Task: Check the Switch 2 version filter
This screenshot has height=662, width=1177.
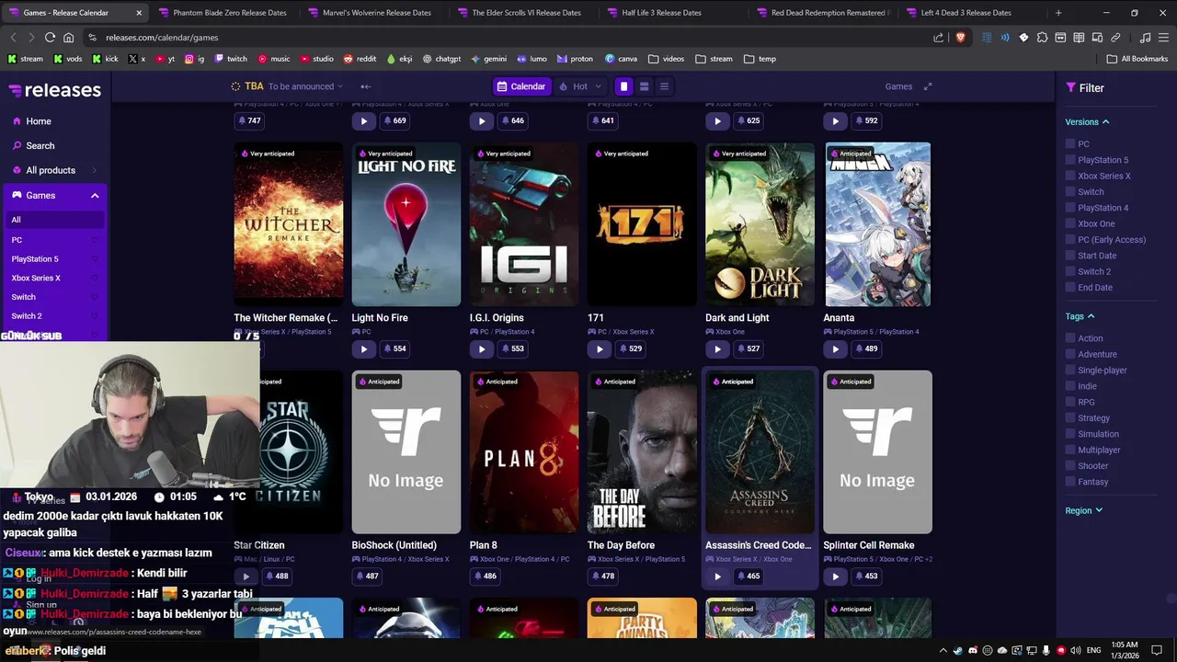Action: [x=1070, y=271]
